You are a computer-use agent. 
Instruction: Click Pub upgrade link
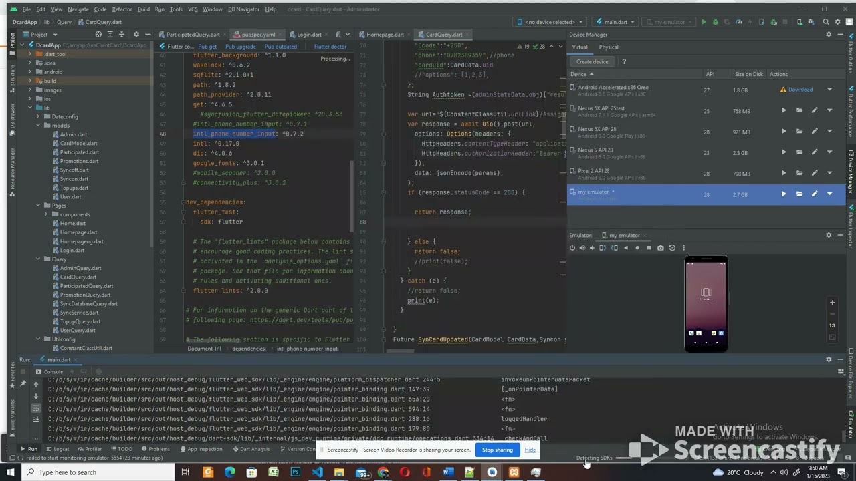pyautogui.click(x=240, y=47)
